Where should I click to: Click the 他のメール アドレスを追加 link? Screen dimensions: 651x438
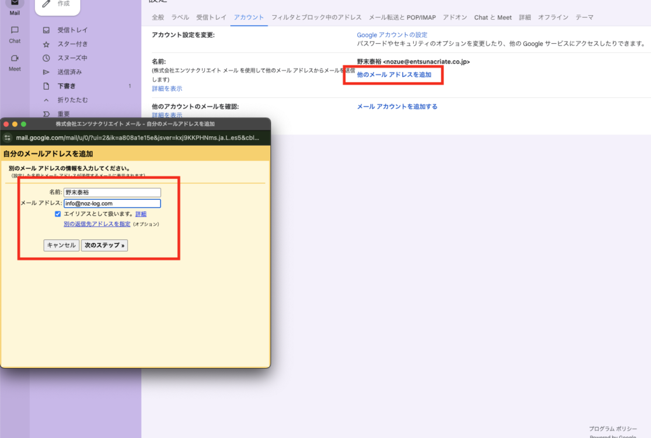(394, 74)
